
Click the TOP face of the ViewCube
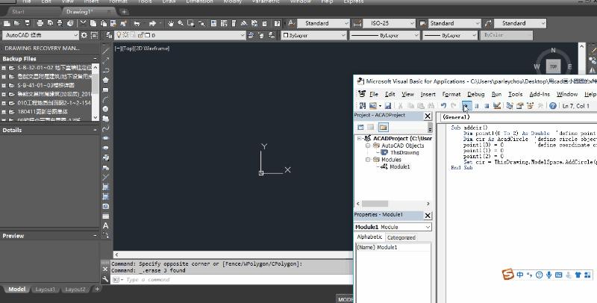pyautogui.click(x=553, y=66)
